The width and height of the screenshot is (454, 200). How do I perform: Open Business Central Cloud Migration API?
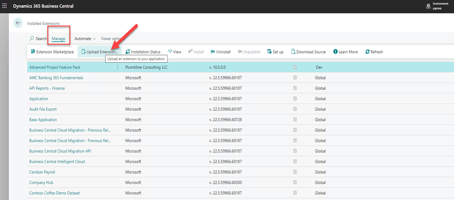(60, 151)
